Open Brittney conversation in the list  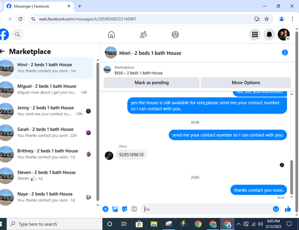47,154
